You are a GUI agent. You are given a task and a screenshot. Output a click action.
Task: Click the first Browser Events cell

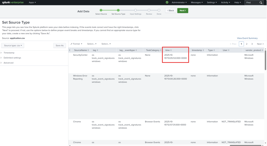(153, 122)
